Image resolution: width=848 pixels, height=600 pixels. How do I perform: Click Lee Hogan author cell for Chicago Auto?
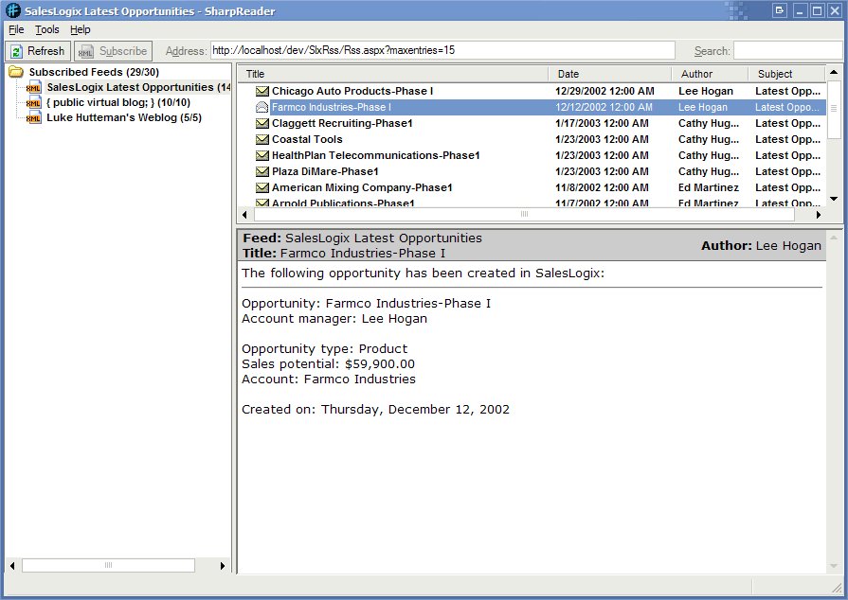click(x=706, y=91)
